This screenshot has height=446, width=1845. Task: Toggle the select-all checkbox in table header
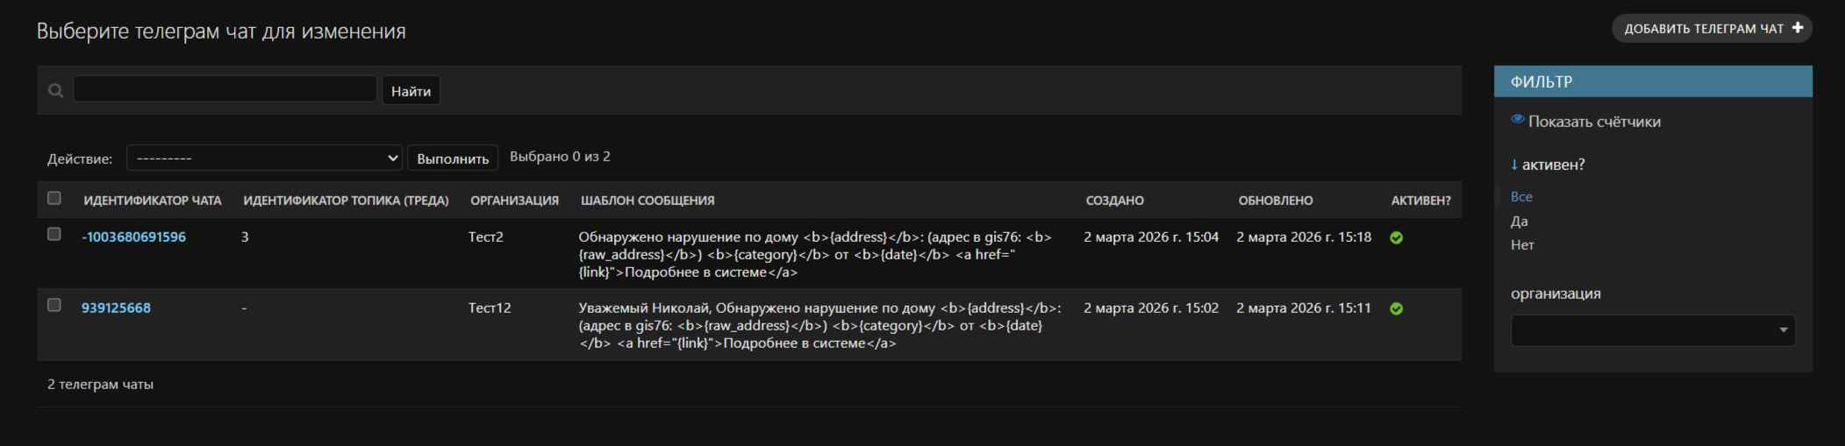pos(54,198)
